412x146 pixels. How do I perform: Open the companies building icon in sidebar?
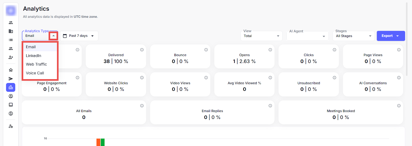coord(11,31)
